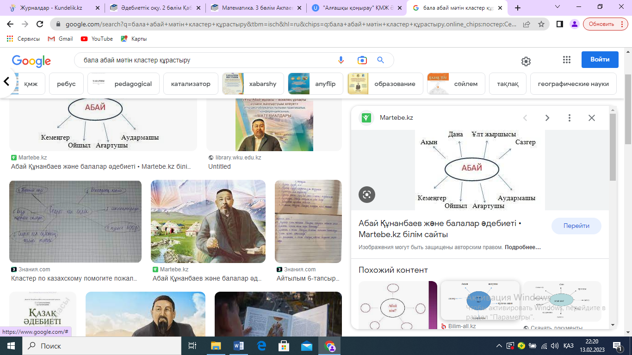Go back to the previous page
Viewport: 632px width, 355px height.
10,24
